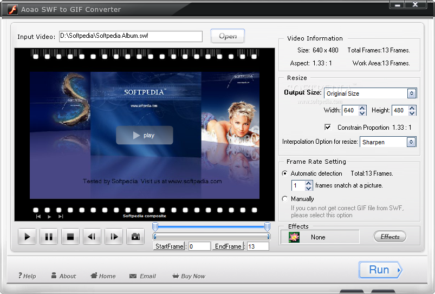435x294 pixels.
Task: Decrease frames snatch count
Action: [308, 188]
